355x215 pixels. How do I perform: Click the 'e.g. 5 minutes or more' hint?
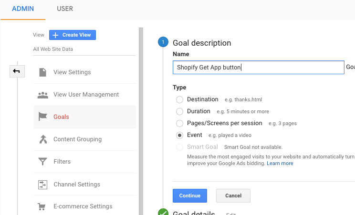pos(243,111)
